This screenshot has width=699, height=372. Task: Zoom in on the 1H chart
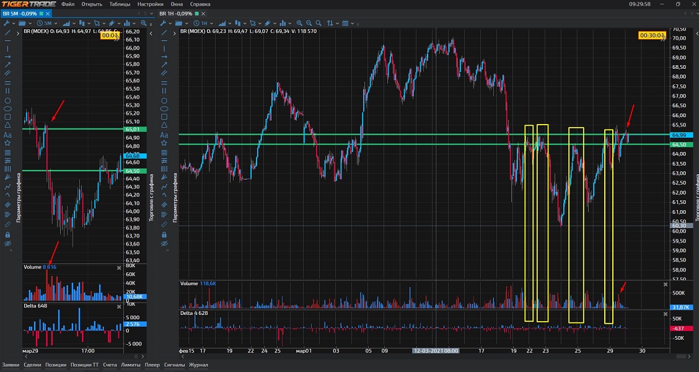point(299,23)
